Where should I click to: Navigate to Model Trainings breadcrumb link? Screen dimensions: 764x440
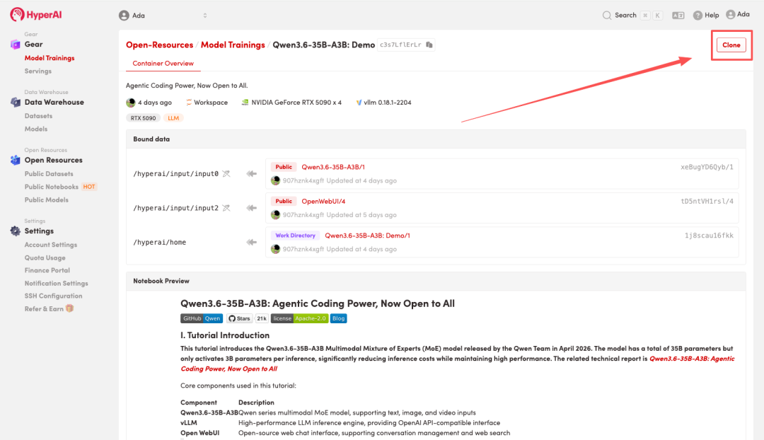pos(233,45)
